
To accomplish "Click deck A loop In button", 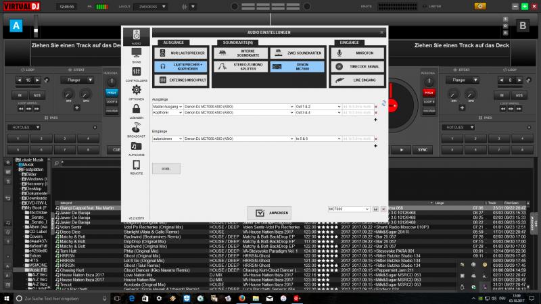I will (x=20, y=95).
